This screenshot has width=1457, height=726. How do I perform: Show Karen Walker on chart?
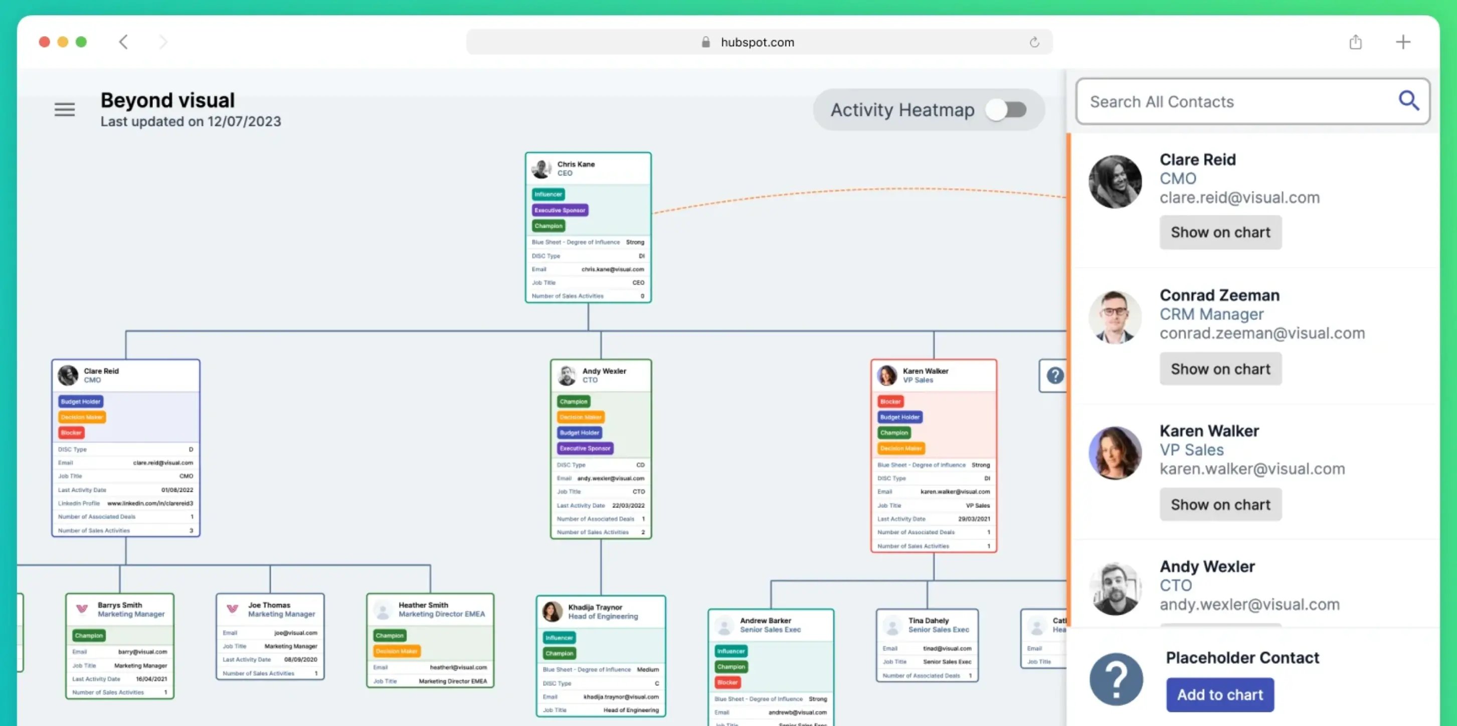coord(1220,504)
